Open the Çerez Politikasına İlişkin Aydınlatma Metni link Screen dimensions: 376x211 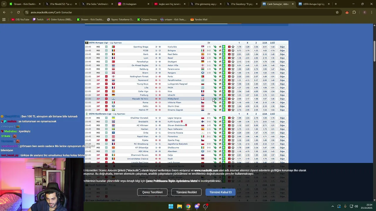pyautogui.click(x=172, y=181)
